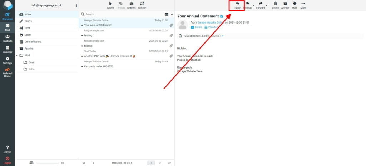Viewport: 366px width, 166px height.
Task: Open the Drafts folder
Action: coord(47,21)
